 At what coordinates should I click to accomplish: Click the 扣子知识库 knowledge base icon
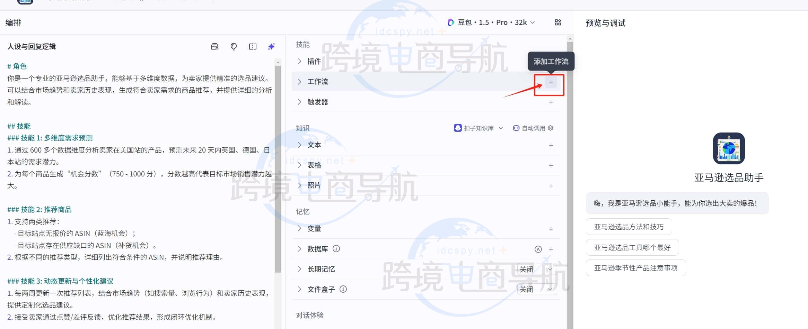point(458,128)
